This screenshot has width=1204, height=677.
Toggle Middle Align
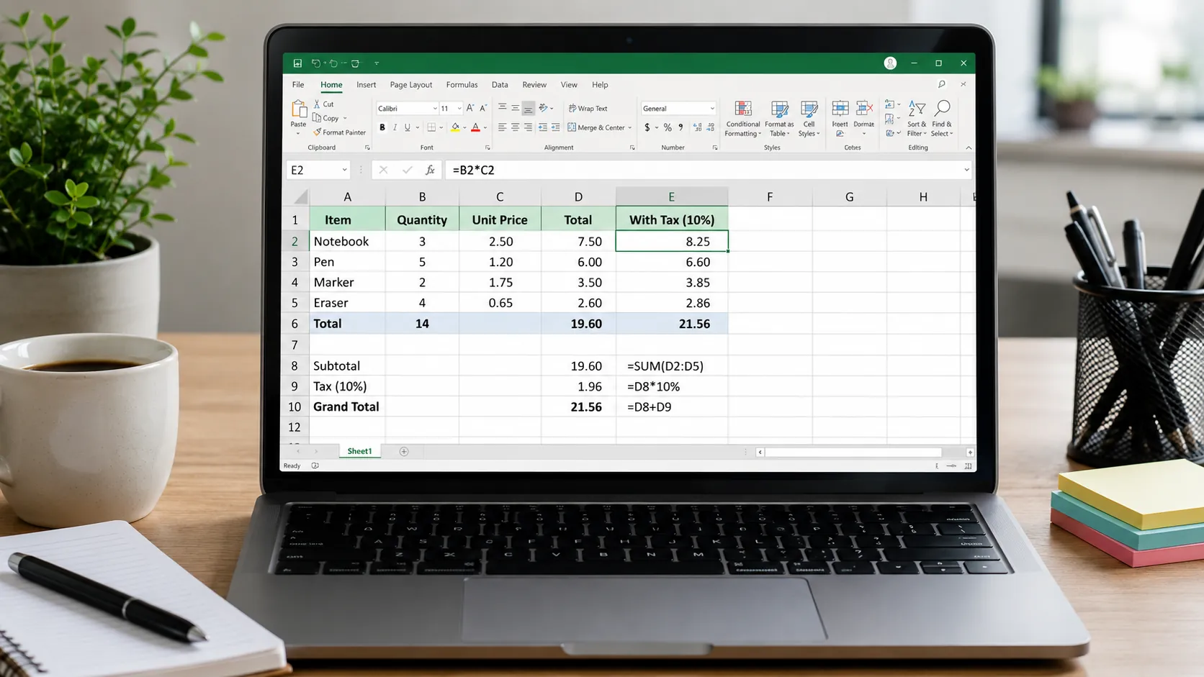(x=515, y=108)
